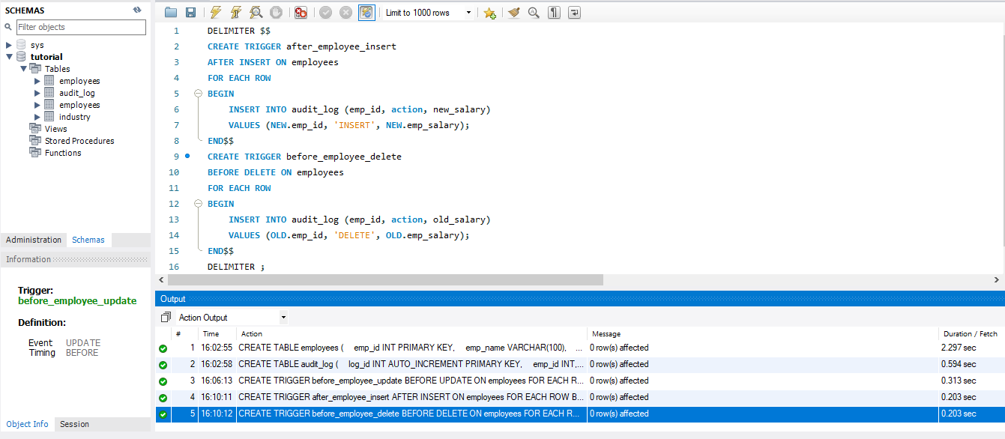The image size is (1005, 439).
Task: Beautify the SQL with the broom icon
Action: (513, 12)
